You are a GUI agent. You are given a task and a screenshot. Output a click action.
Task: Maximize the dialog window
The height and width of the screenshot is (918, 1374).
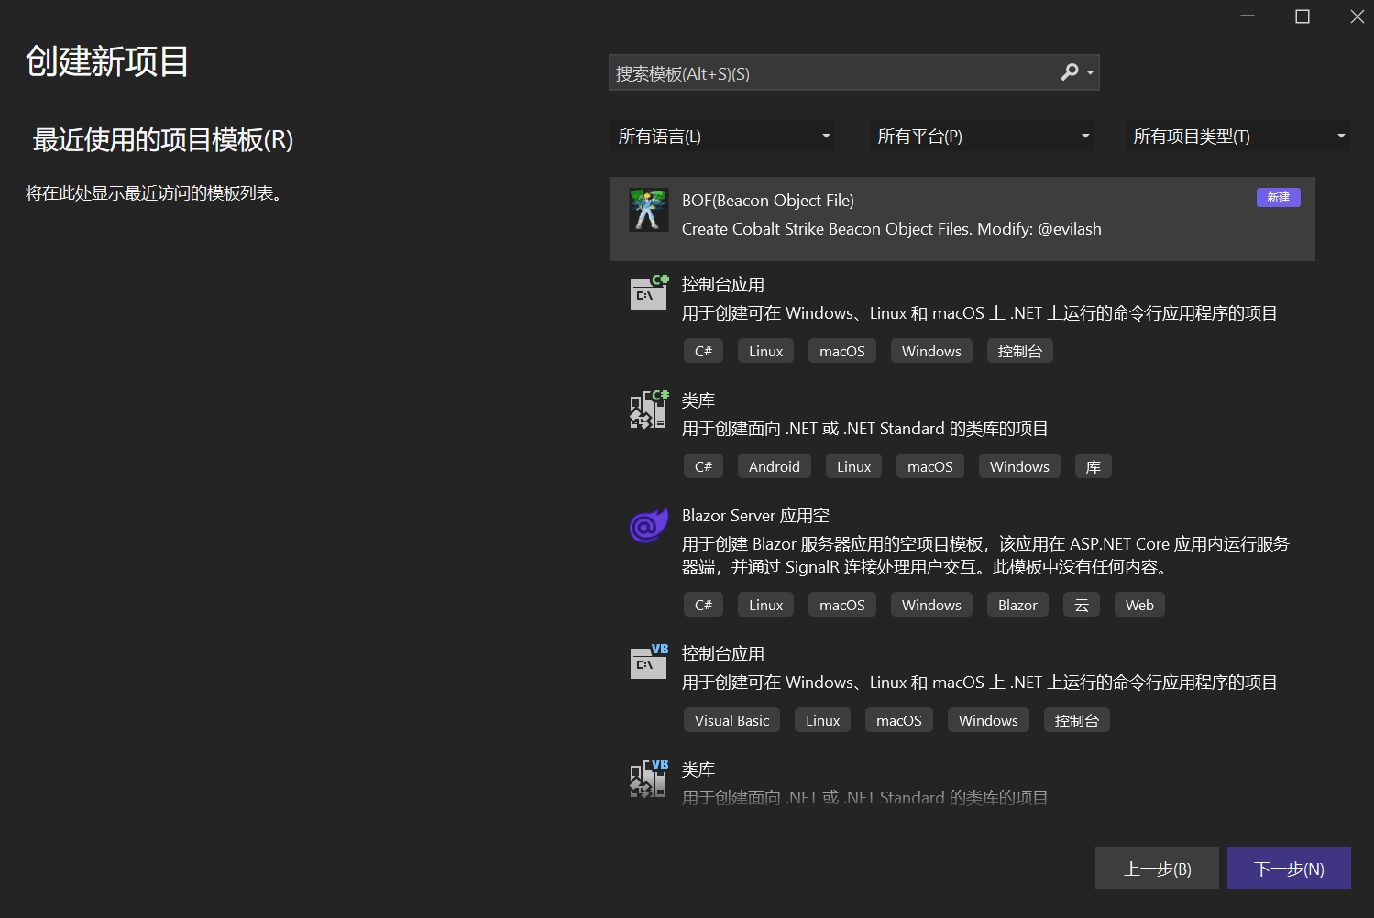pos(1303,16)
